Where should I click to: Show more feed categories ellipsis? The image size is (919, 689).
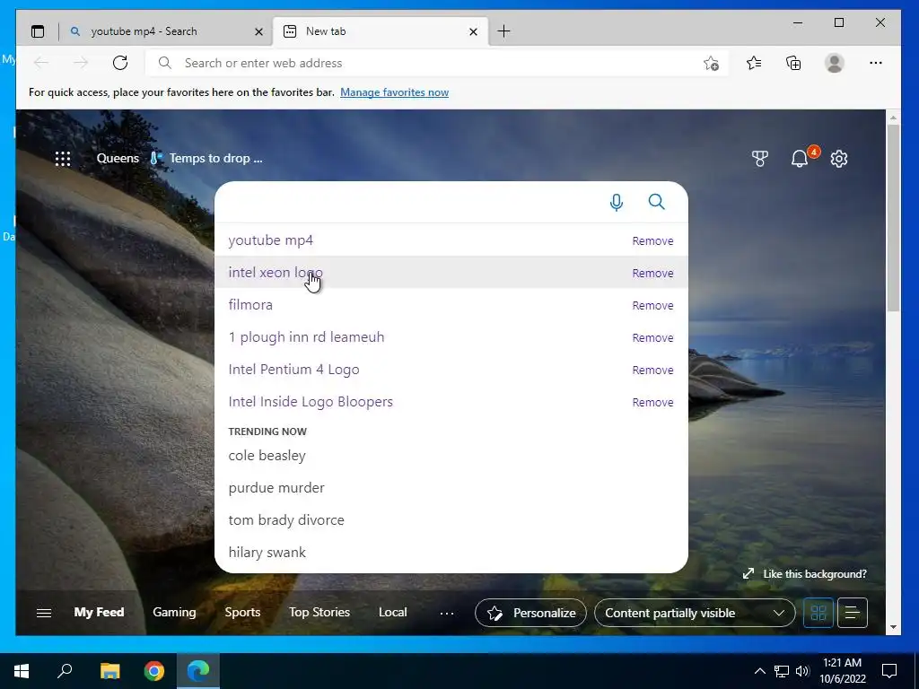[447, 613]
